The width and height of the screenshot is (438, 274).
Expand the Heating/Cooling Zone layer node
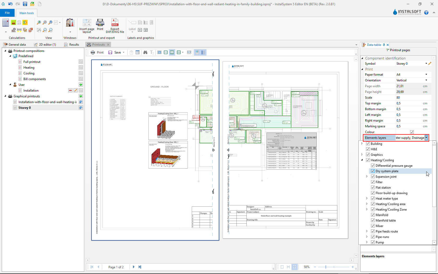367,210
